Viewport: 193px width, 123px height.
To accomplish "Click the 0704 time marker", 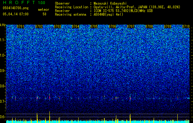I will pyautogui.click(x=75, y=26).
